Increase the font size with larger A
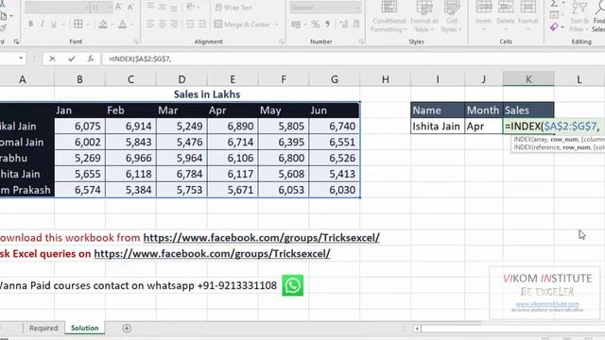Image resolution: width=605 pixels, height=340 pixels. (x=118, y=7)
